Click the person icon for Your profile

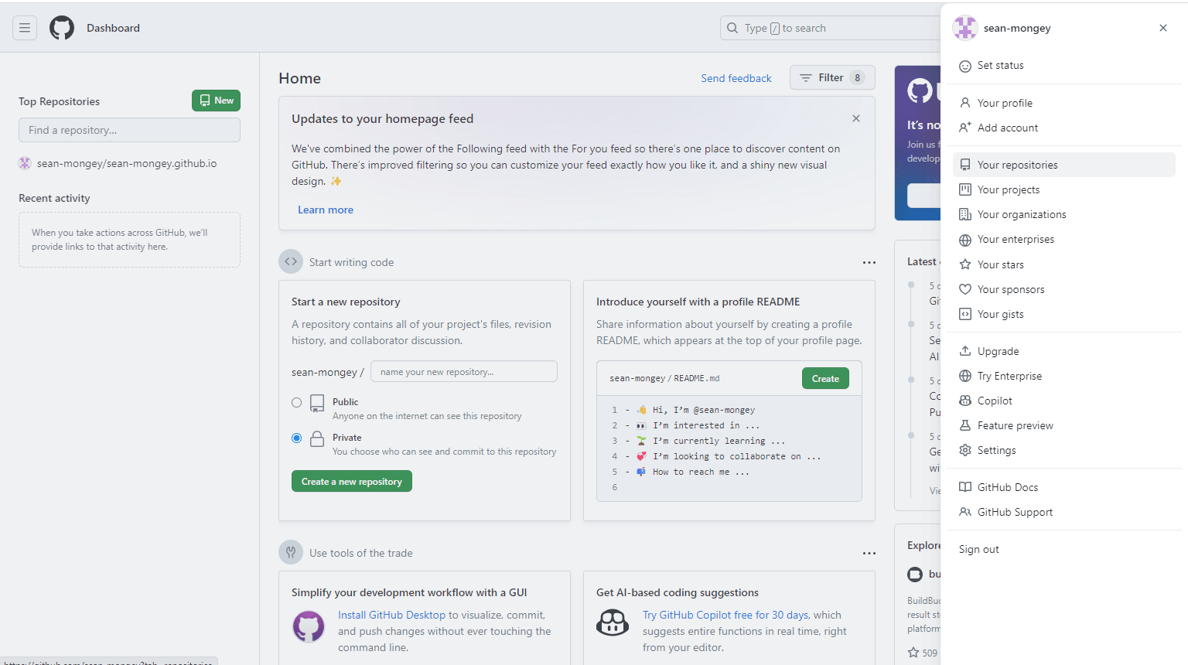pyautogui.click(x=965, y=103)
